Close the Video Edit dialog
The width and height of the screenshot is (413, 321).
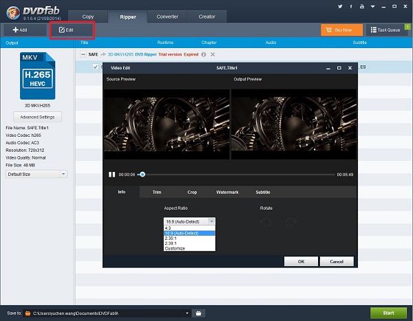tap(350, 68)
